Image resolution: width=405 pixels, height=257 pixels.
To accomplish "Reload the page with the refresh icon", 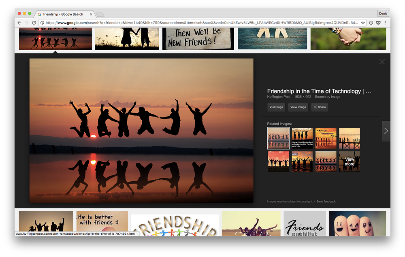I will [x=34, y=23].
